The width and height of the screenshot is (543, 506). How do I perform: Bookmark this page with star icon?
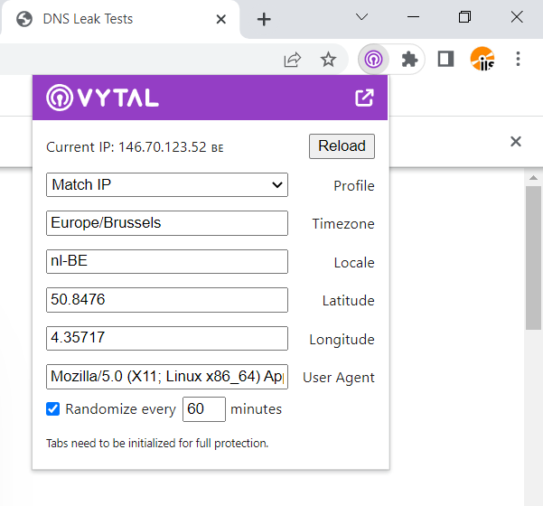pos(328,60)
